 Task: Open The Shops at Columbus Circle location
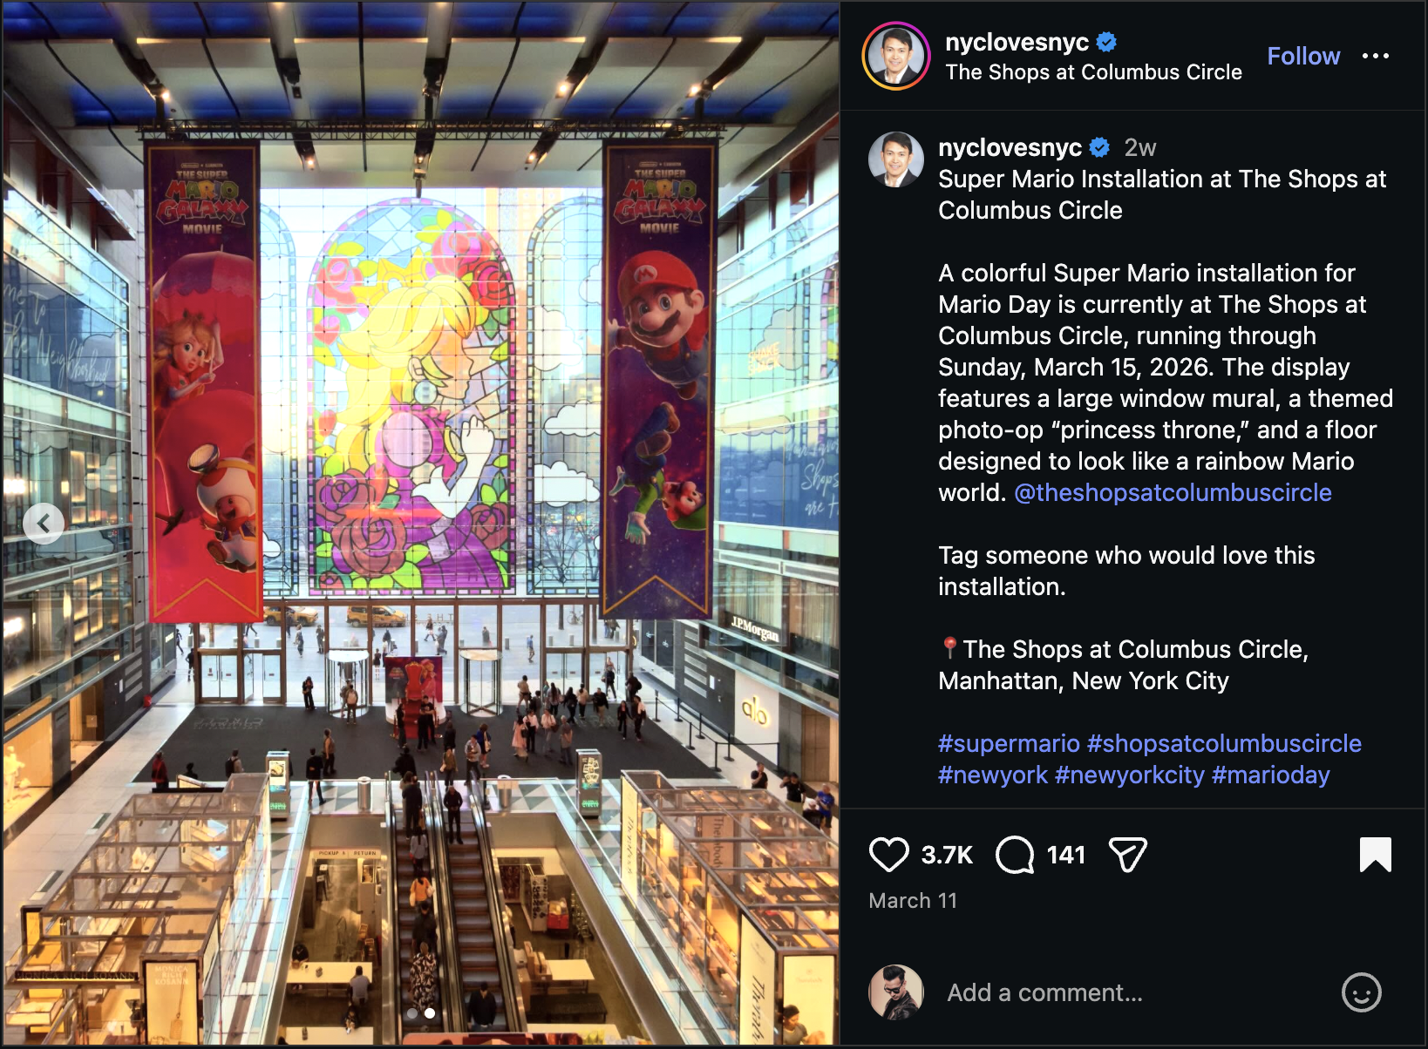[1093, 72]
